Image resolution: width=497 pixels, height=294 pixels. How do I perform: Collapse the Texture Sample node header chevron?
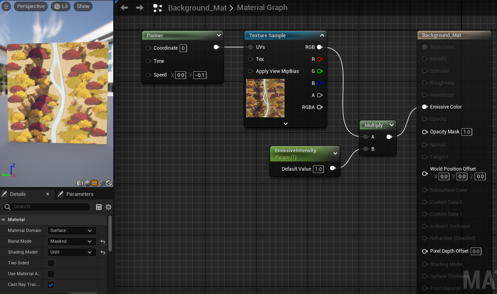point(322,35)
